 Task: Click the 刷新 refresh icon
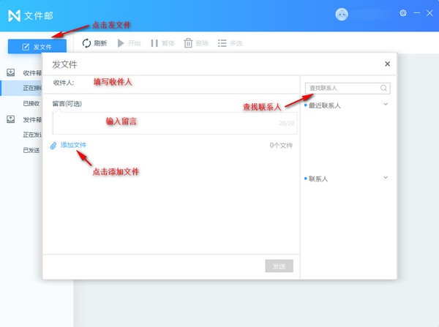pyautogui.click(x=86, y=43)
